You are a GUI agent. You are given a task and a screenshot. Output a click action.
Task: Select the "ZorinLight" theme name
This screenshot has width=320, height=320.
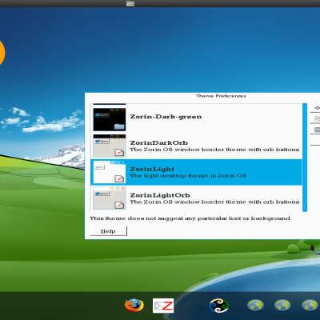click(152, 169)
